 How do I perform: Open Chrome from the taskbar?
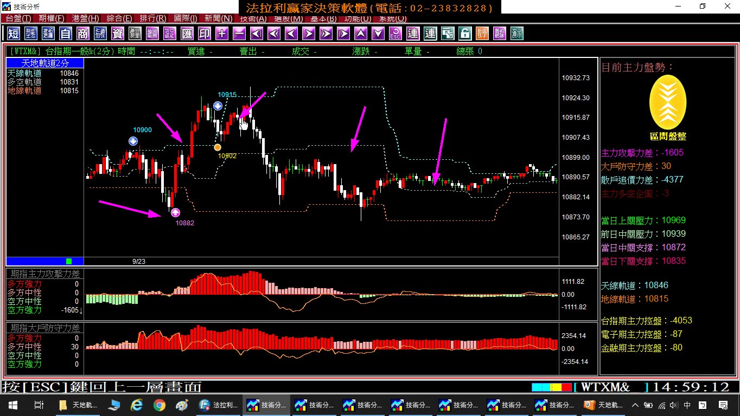[159, 405]
